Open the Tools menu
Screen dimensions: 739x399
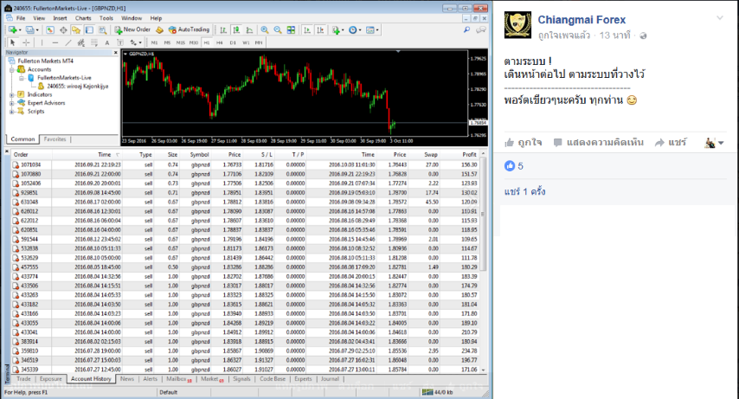106,18
